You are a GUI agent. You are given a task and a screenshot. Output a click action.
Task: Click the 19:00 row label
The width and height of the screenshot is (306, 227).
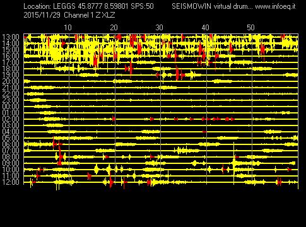(11, 75)
